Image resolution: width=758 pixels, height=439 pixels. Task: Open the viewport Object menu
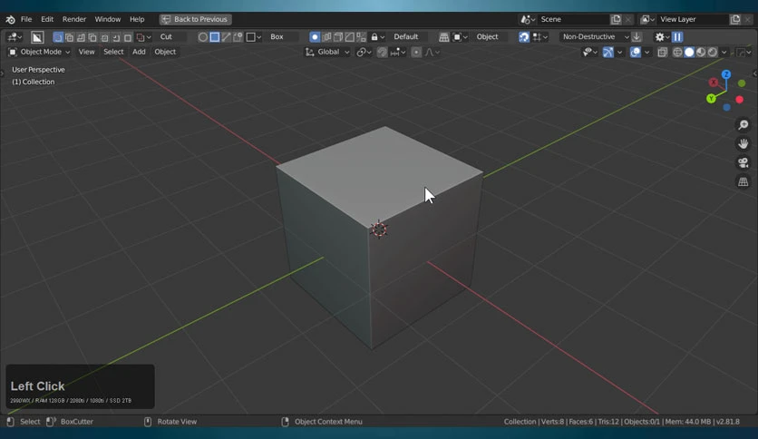[165, 52]
